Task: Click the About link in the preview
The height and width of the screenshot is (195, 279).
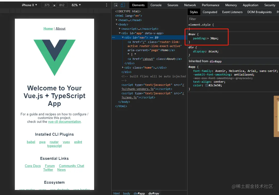Action: click(60, 29)
